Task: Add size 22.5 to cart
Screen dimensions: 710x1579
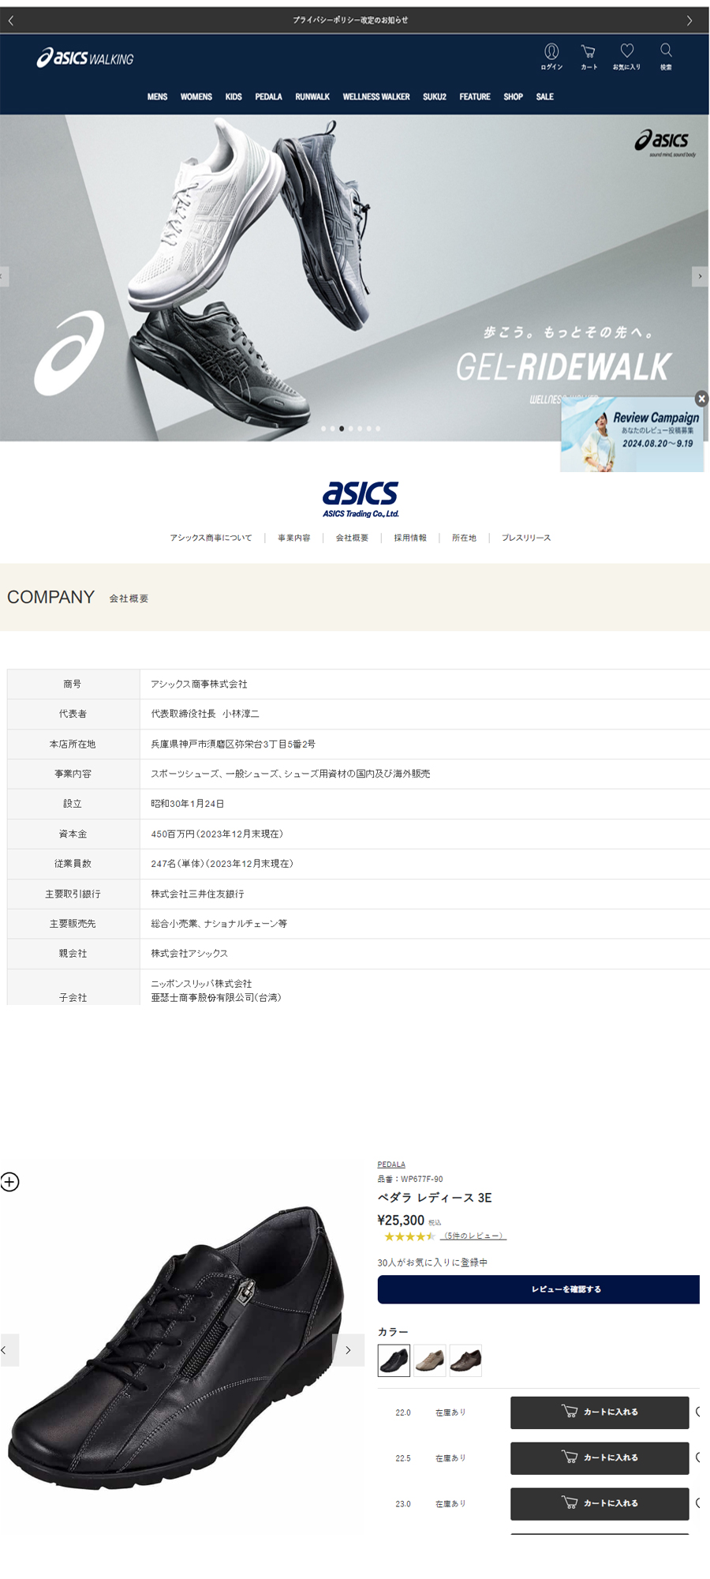Action: tap(600, 1458)
